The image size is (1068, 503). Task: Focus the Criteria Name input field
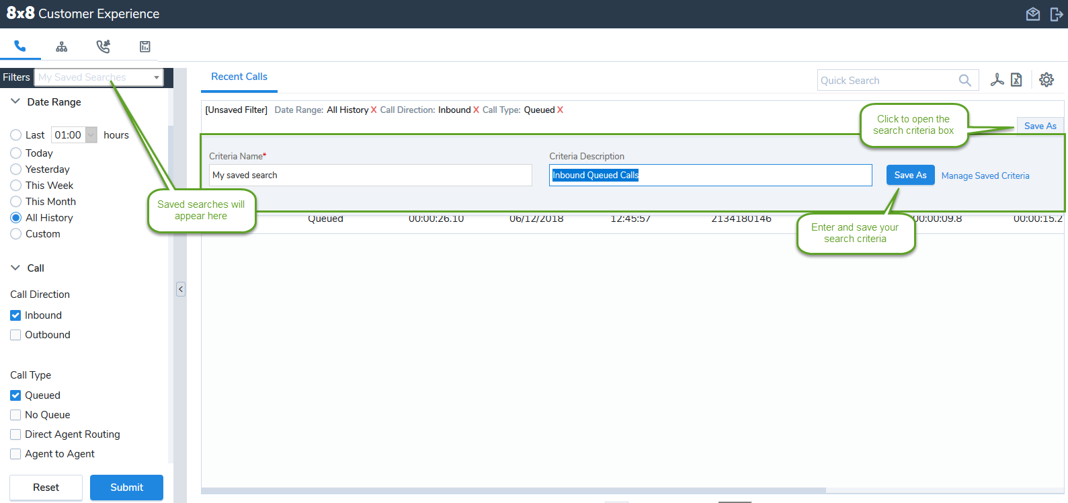(x=370, y=175)
